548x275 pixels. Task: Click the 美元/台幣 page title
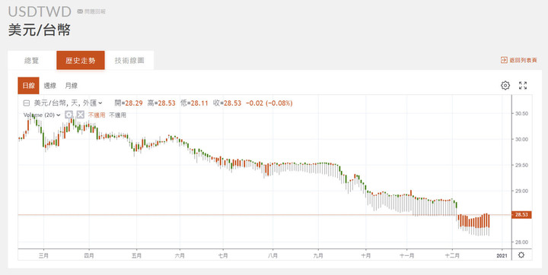[x=39, y=30]
